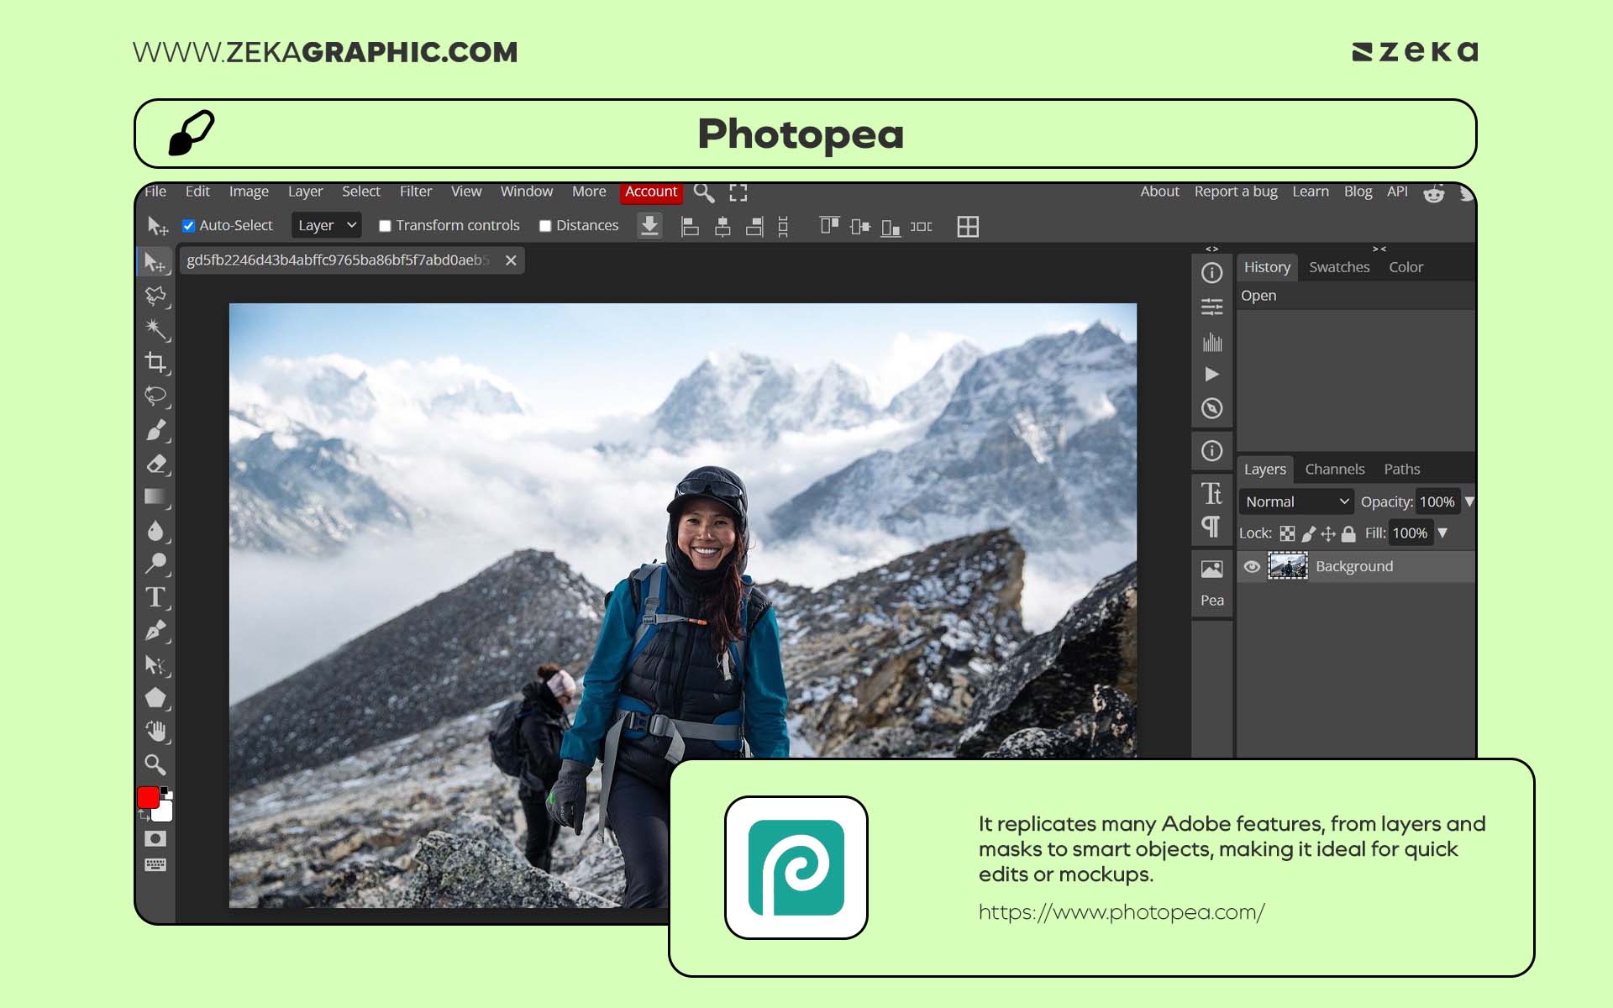Open the blend mode Normal dropdown
Screen dimensions: 1613x1008
1296,501
